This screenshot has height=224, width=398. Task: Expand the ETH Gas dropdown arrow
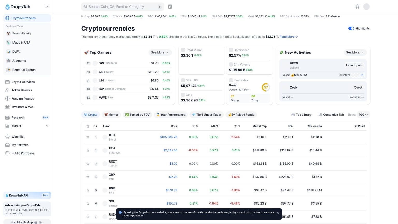339,16
